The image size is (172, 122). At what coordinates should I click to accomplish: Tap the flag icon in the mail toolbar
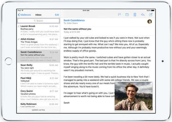pyautogui.click(x=119, y=15)
